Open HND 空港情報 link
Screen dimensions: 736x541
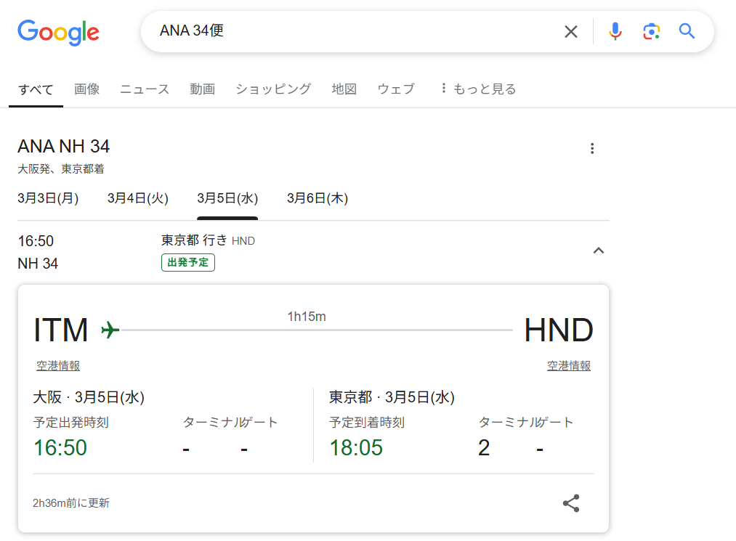(568, 365)
